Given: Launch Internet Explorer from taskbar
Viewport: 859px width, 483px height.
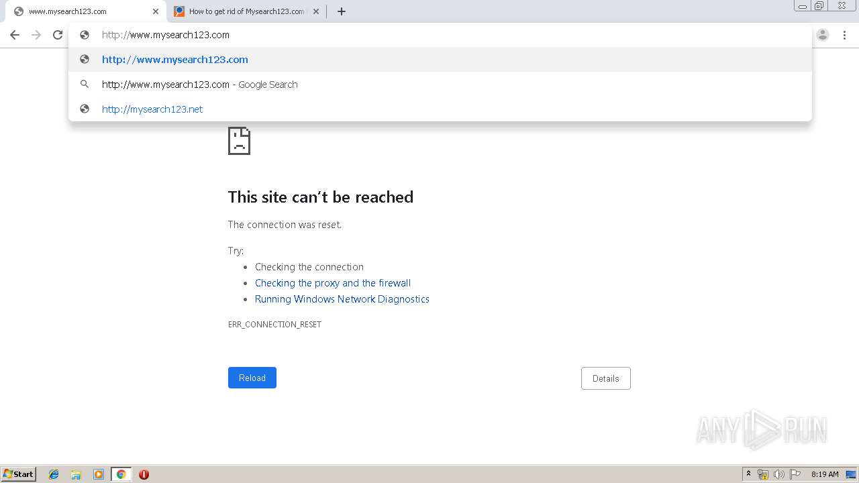Looking at the screenshot, I should coord(54,474).
